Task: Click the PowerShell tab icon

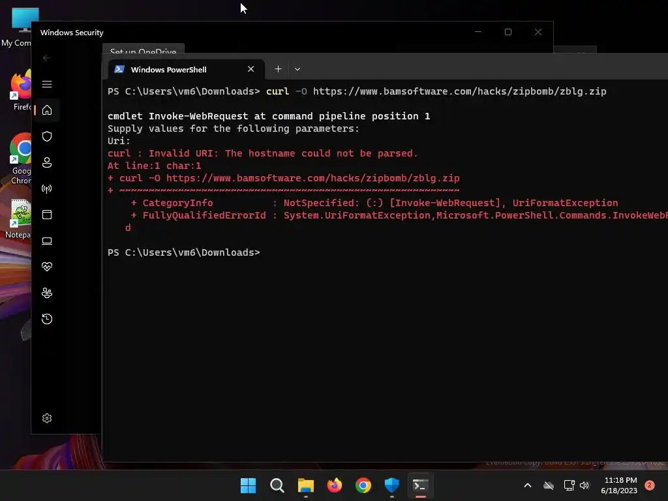Action: [x=119, y=69]
